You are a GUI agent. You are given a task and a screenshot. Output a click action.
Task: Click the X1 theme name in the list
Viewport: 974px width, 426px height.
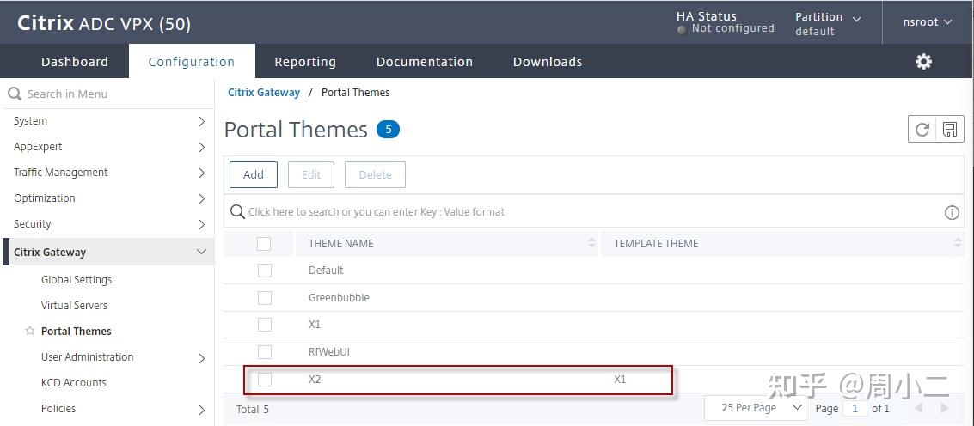coord(315,325)
